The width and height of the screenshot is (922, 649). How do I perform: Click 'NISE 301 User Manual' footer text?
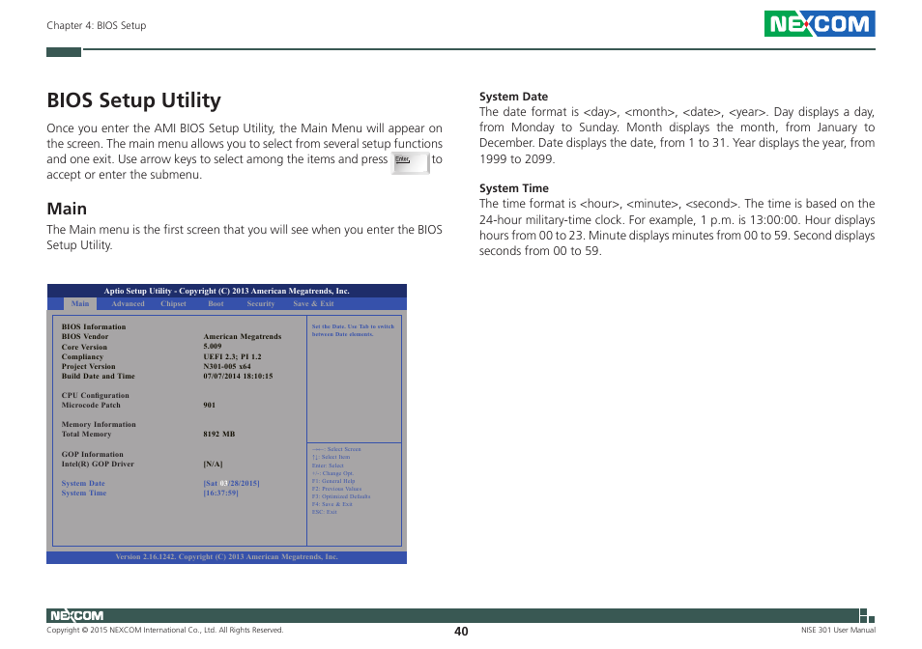(838, 630)
